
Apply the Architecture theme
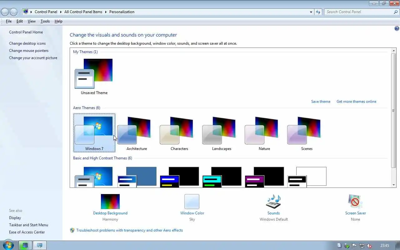tap(137, 133)
